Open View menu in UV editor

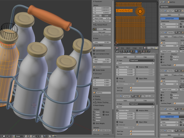coord(122,48)
